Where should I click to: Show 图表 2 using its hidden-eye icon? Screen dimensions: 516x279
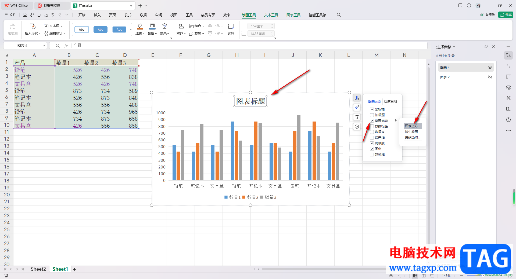point(490,77)
